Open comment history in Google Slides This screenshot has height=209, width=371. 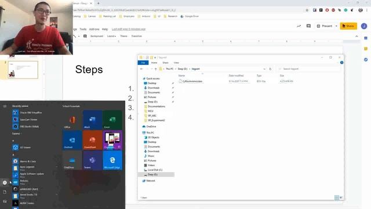tap(308, 26)
